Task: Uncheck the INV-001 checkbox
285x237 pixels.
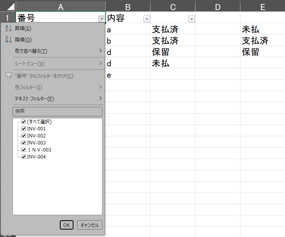Action: (23, 129)
